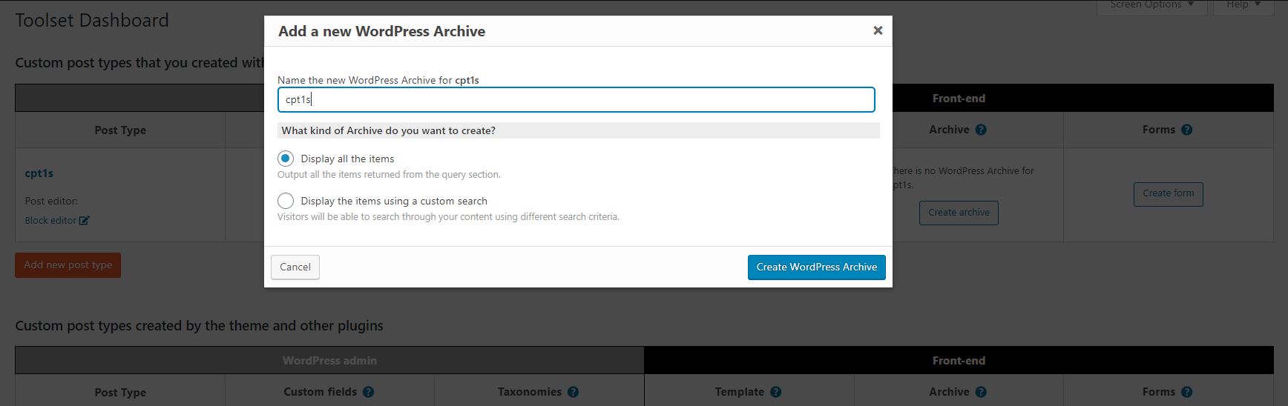Click the Toolset Dashboard page title
This screenshot has height=406, width=1288.
click(x=92, y=20)
